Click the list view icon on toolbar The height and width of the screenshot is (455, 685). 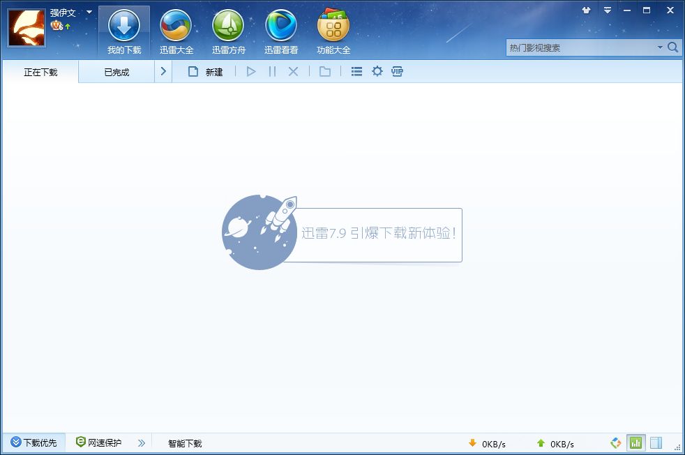point(356,71)
